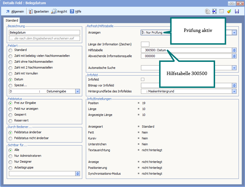This screenshot has width=245, height=187.
Task: Click the paintbrush icon in toolbar
Action: 229,11
